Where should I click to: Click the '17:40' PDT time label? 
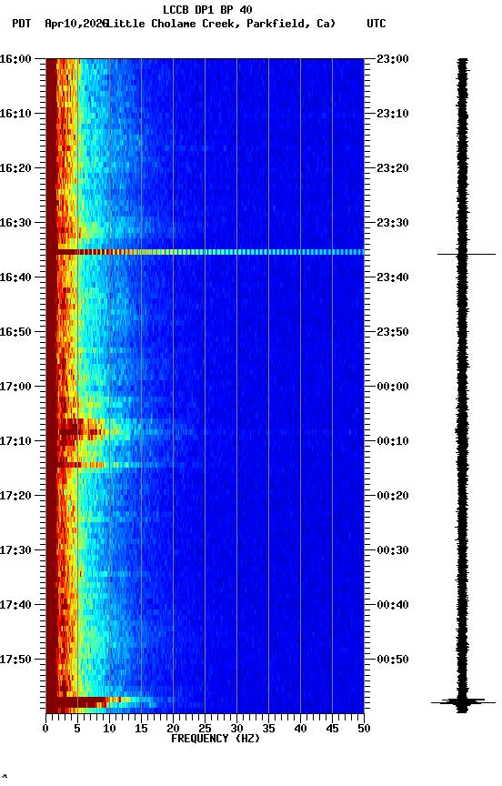15,605
